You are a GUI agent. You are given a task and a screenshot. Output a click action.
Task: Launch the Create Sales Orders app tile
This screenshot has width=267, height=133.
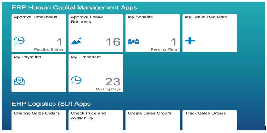[153, 120]
